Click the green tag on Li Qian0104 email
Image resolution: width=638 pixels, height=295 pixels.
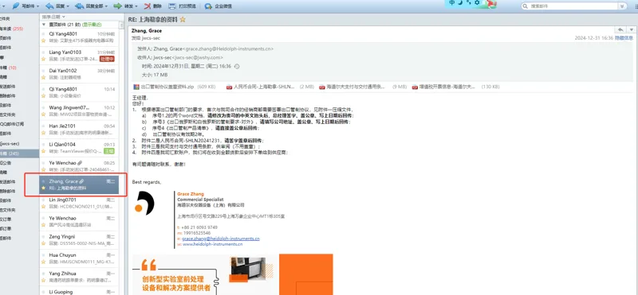tap(109, 151)
